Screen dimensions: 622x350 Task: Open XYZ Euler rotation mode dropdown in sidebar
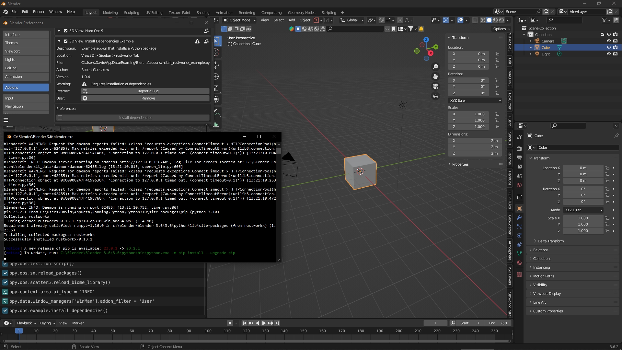coord(475,100)
